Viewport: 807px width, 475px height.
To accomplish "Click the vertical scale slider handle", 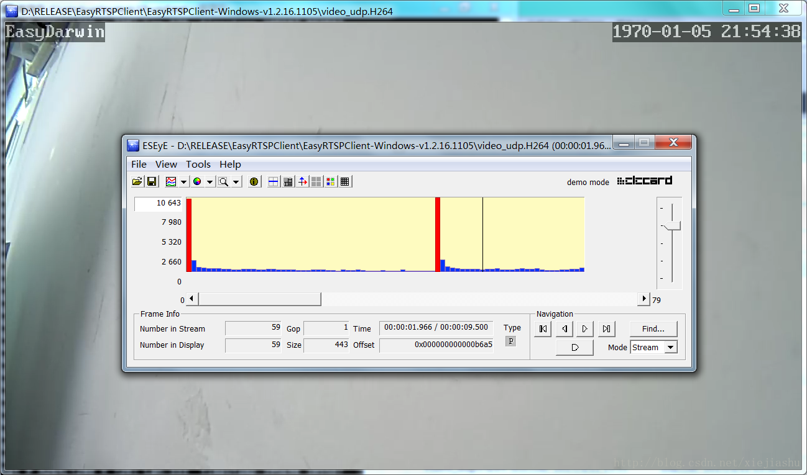I will point(671,226).
